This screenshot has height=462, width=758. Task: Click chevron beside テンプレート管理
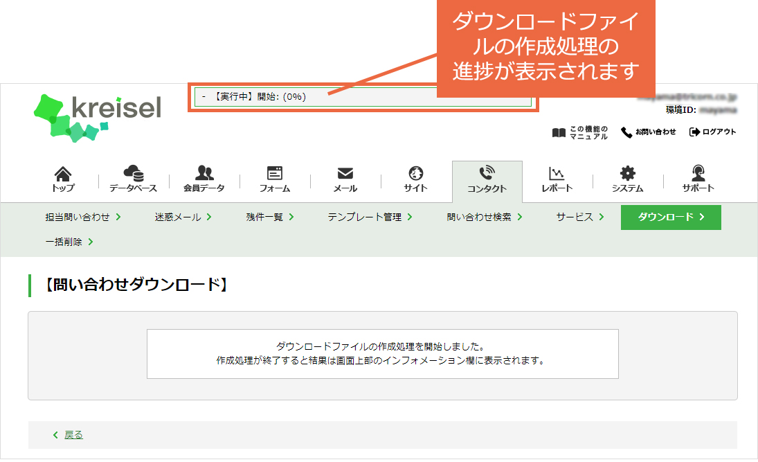click(x=410, y=217)
